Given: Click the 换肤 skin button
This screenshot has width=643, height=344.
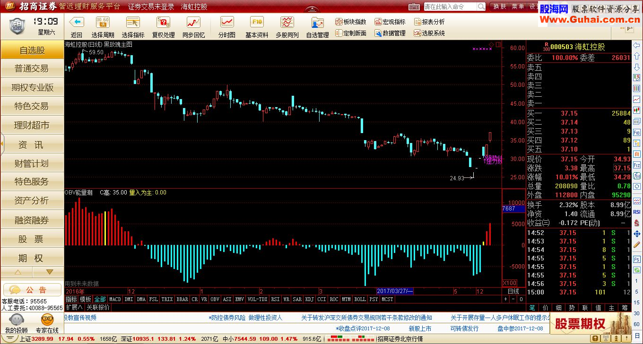Looking at the screenshot, I should point(500,7).
